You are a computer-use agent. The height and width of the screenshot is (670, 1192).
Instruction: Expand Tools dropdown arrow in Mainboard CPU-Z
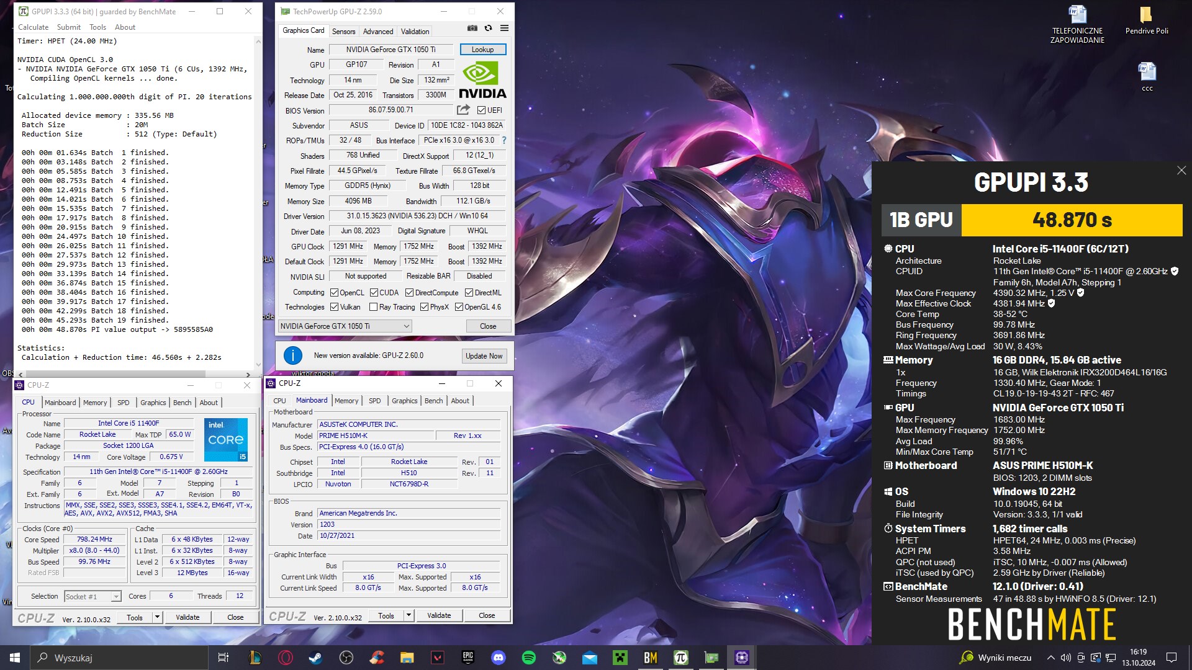point(409,615)
